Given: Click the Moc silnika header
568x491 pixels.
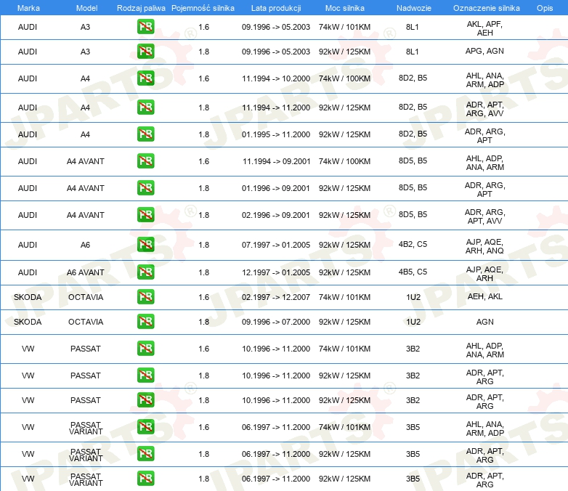Looking at the screenshot, I should (x=344, y=7).
